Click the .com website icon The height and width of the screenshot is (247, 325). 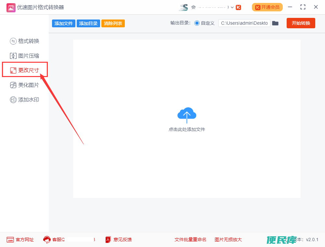tap(10, 240)
